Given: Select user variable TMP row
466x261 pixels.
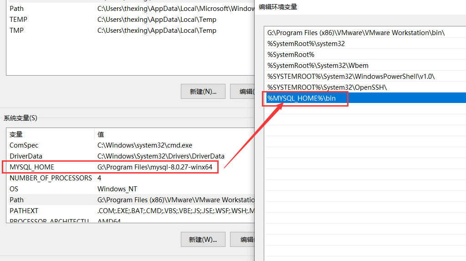Looking at the screenshot, I should [130, 31].
